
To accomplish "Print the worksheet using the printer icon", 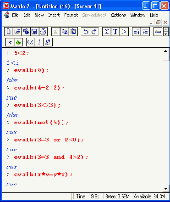I will coord(43,32).
